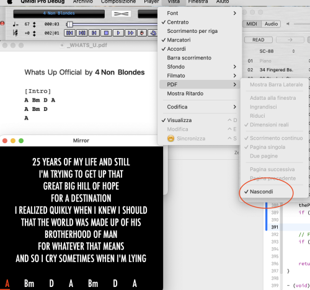Open the Codifica submenu

[x=200, y=107]
